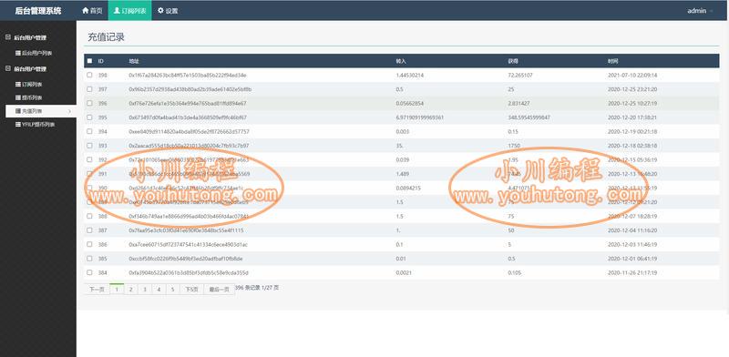The height and width of the screenshot is (357, 729).
Task: Click the list icon beside 订阅列表
Action: coord(18,84)
